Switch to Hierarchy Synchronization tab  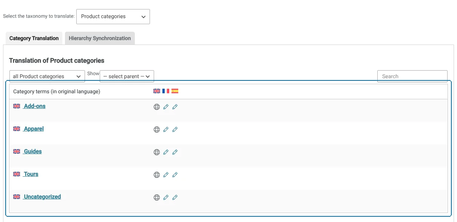(100, 38)
